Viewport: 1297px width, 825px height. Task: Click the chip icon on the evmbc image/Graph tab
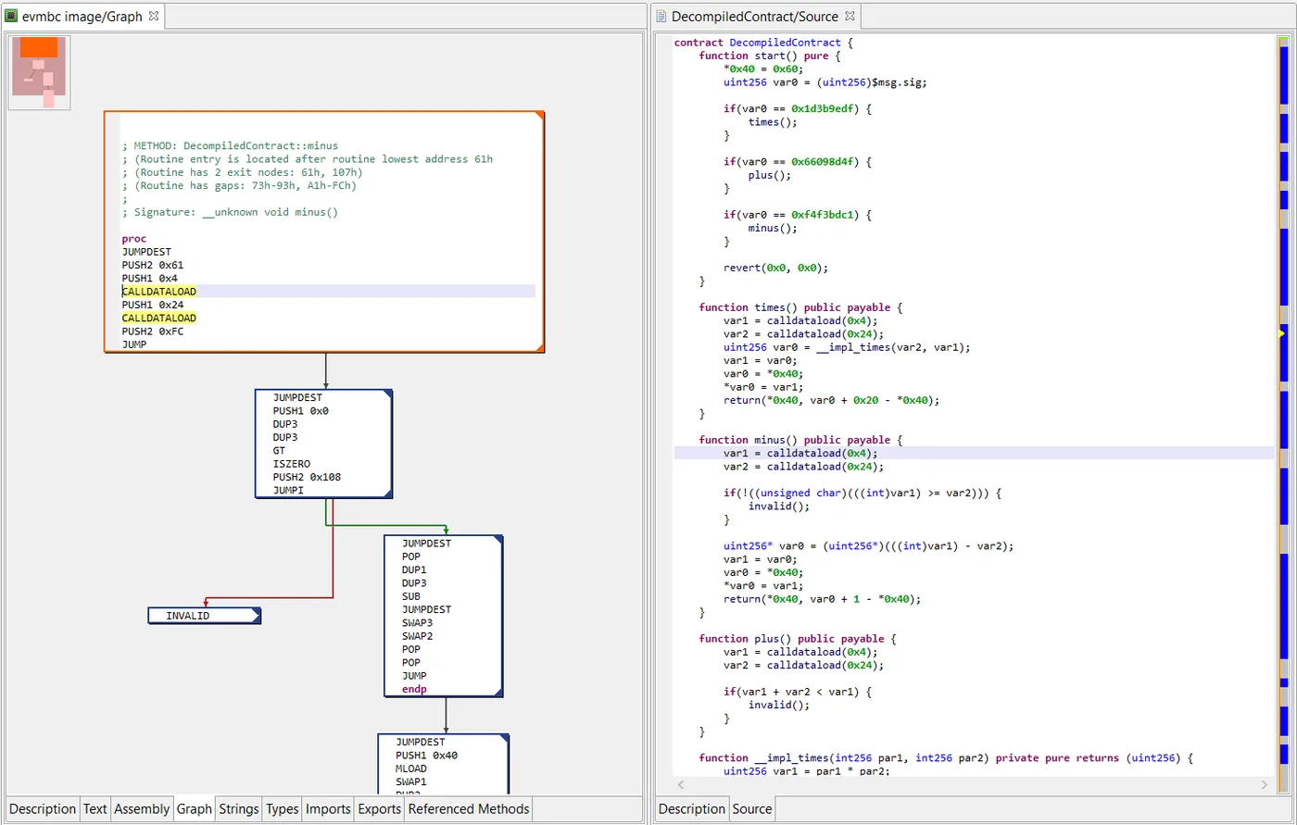[14, 16]
